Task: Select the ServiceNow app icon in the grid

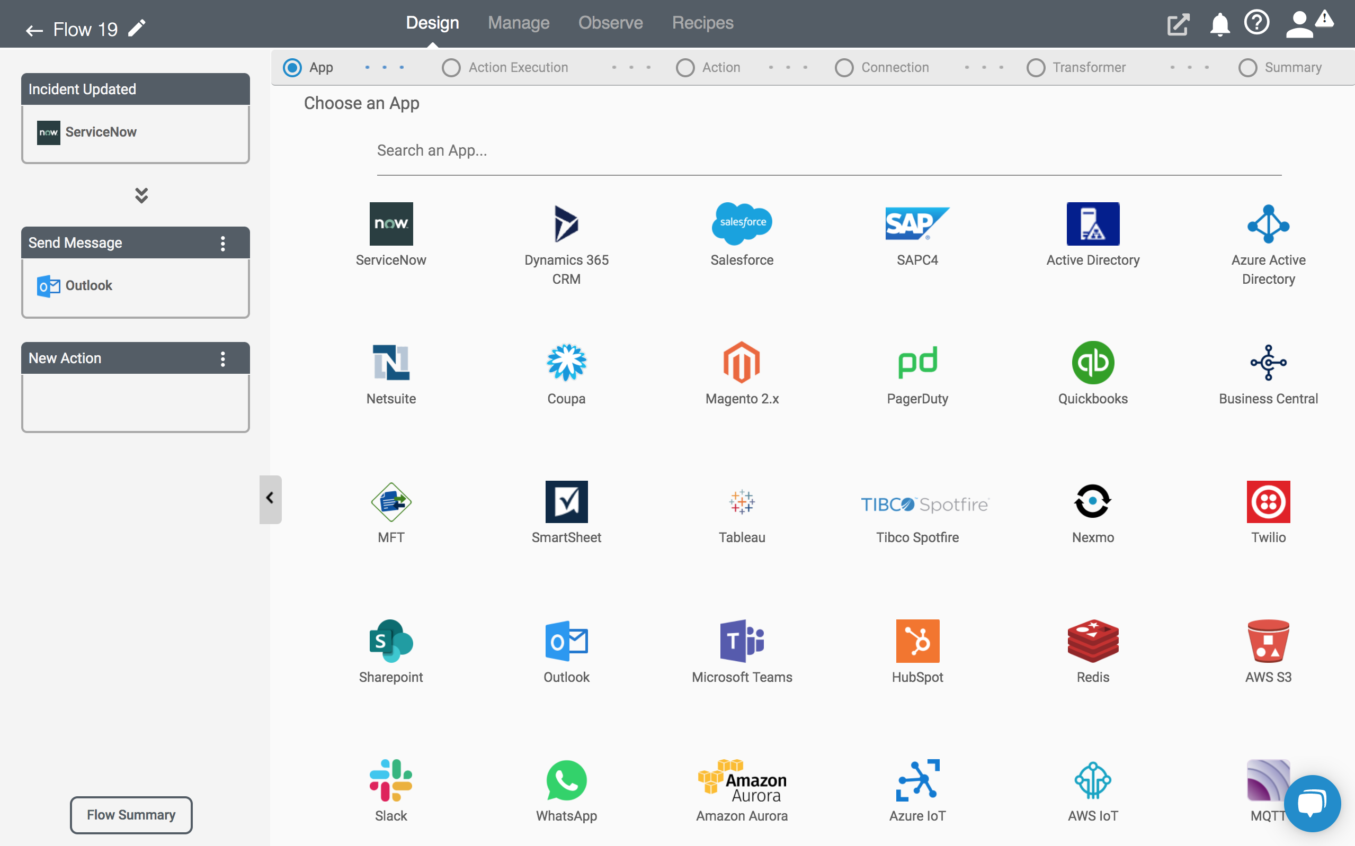Action: click(390, 224)
